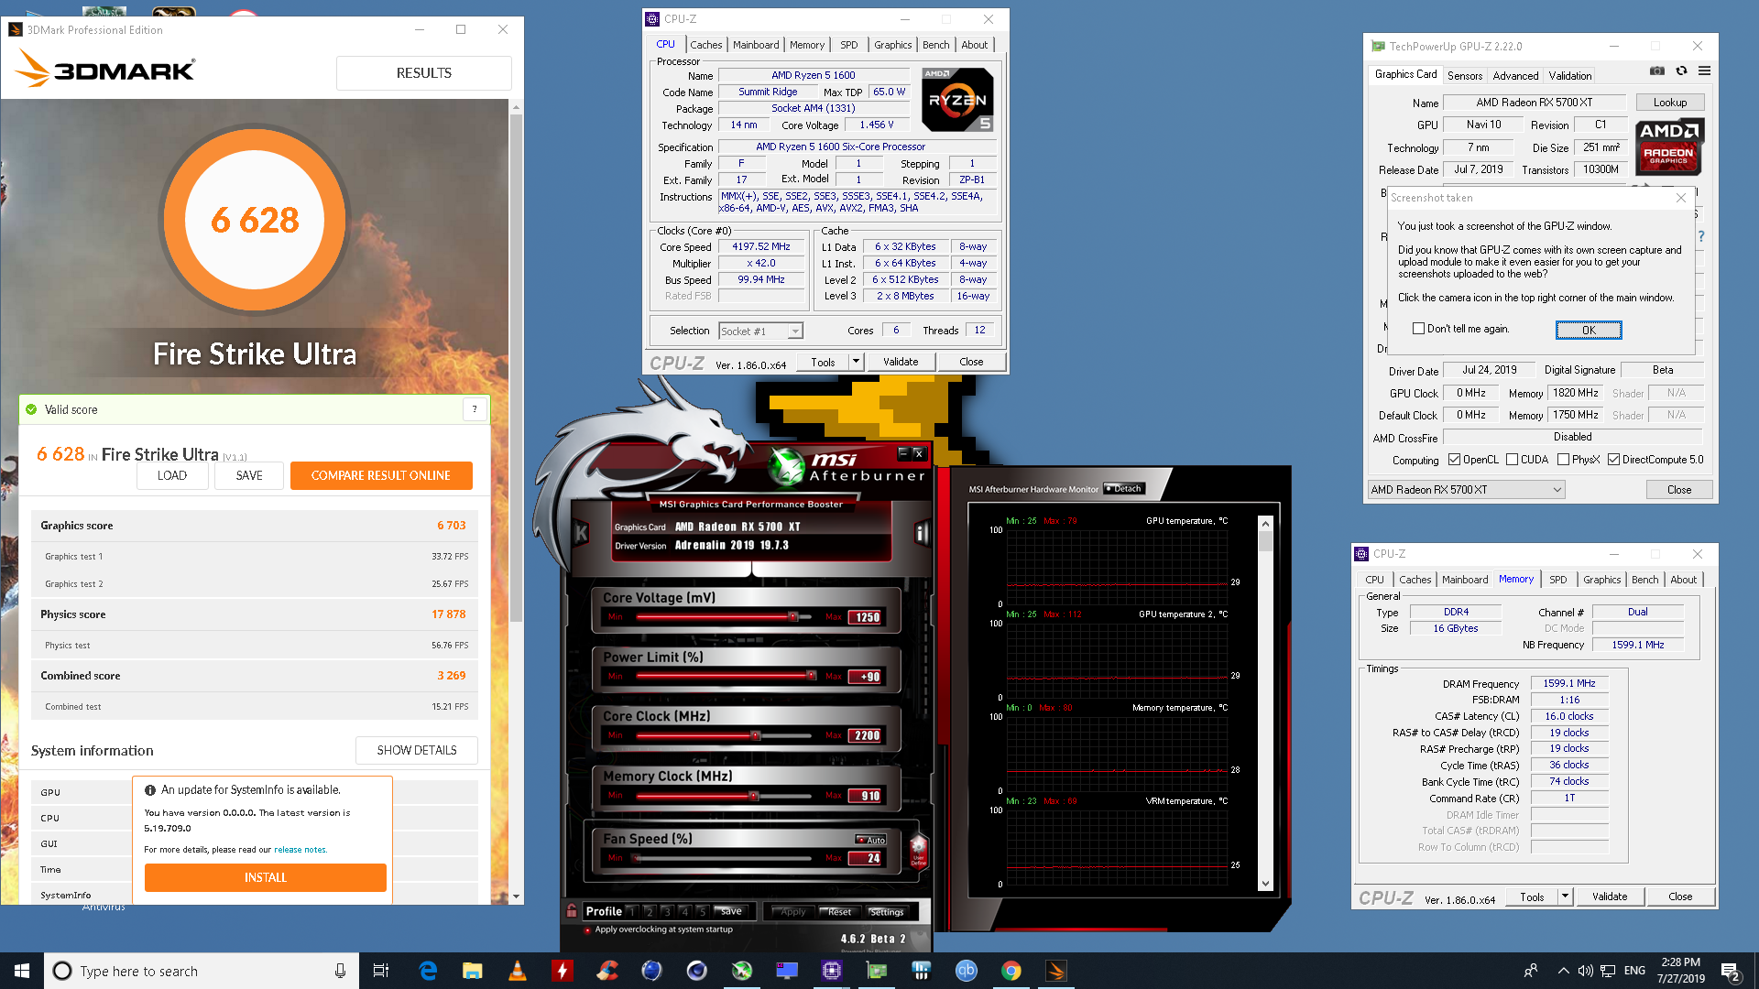
Task: Click the 3DMark taskbar icon
Action: (1056, 971)
